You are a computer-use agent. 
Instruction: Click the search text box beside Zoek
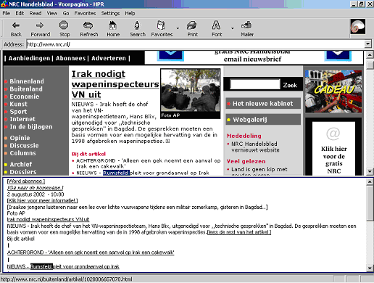click(x=255, y=84)
